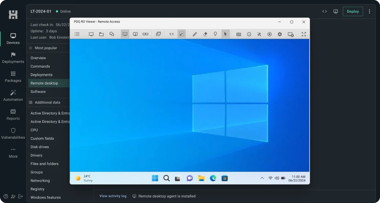Start session recording with the record icon
The width and height of the screenshot is (380, 203).
(270, 34)
